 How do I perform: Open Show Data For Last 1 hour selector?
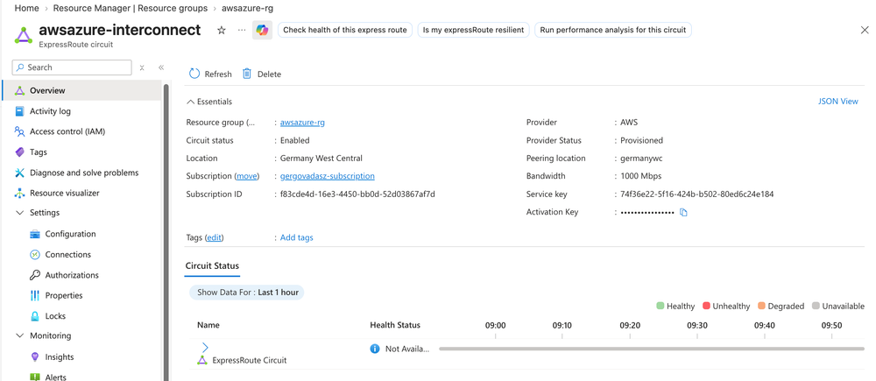coord(246,293)
